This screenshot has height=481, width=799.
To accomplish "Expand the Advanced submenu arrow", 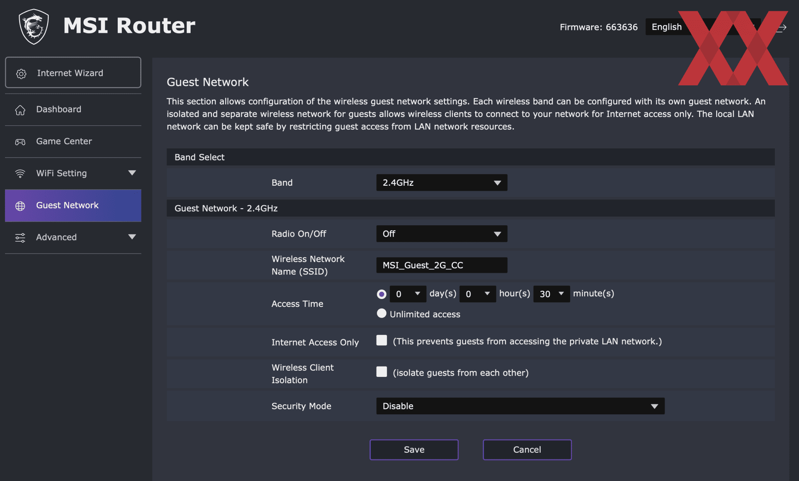I will click(132, 237).
